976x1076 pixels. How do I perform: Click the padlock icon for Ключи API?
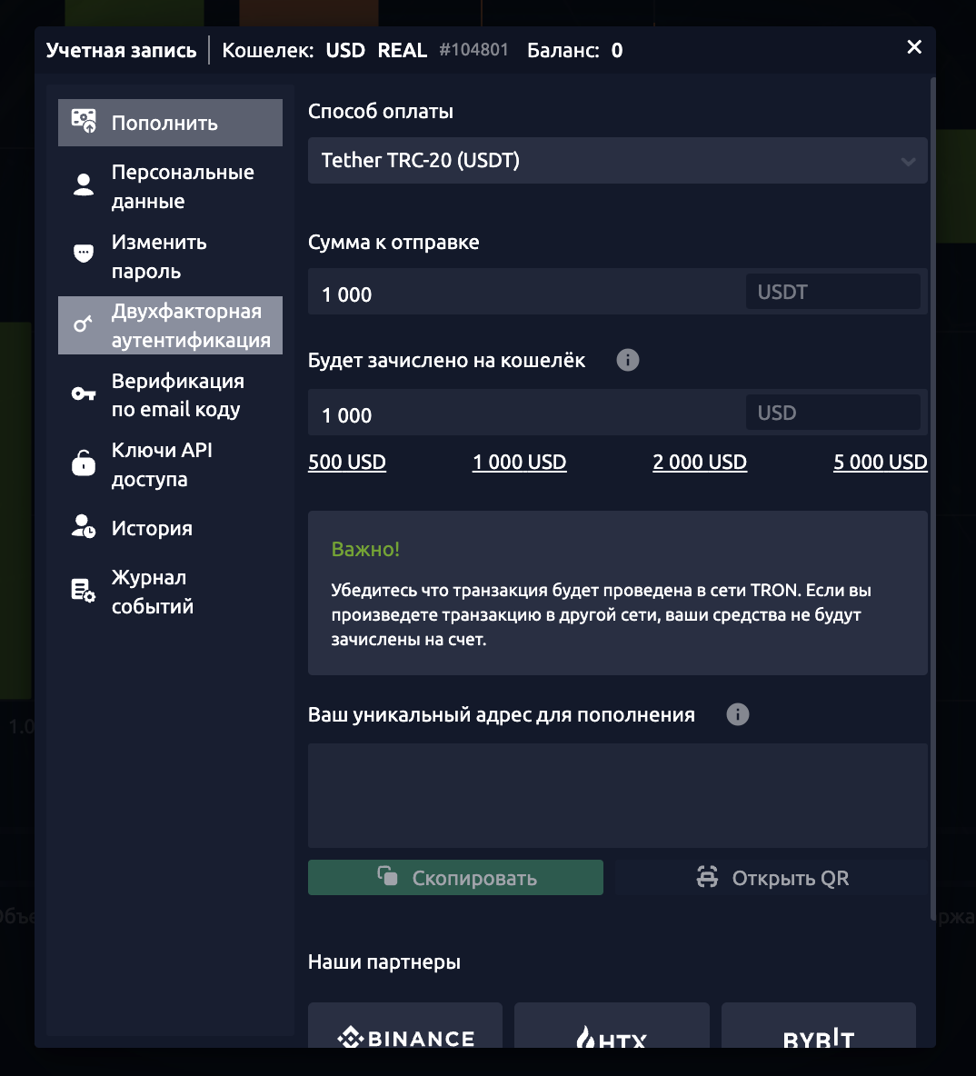[84, 463]
